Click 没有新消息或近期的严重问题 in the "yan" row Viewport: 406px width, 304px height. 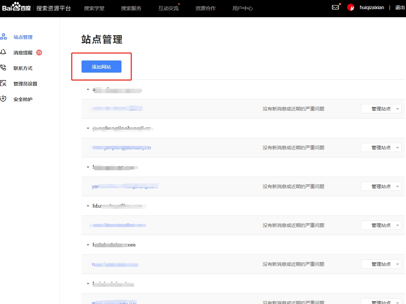point(293,186)
